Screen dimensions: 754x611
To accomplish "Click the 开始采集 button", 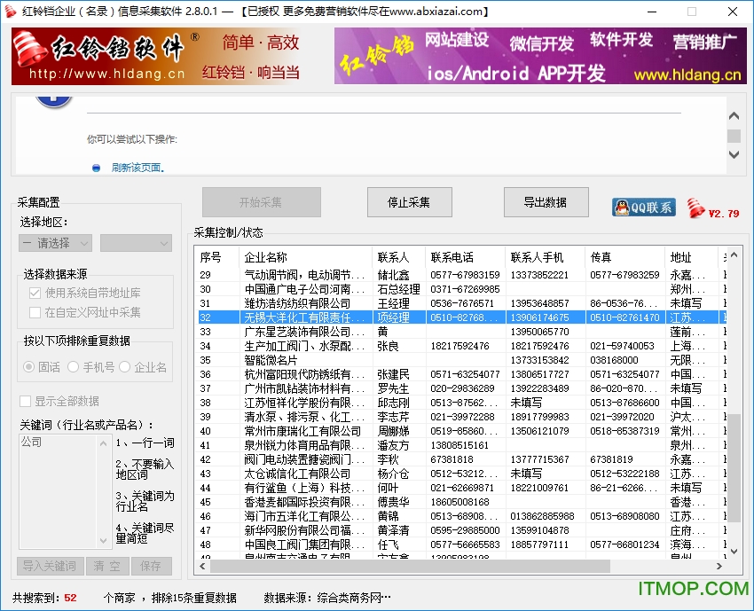I will (261, 202).
